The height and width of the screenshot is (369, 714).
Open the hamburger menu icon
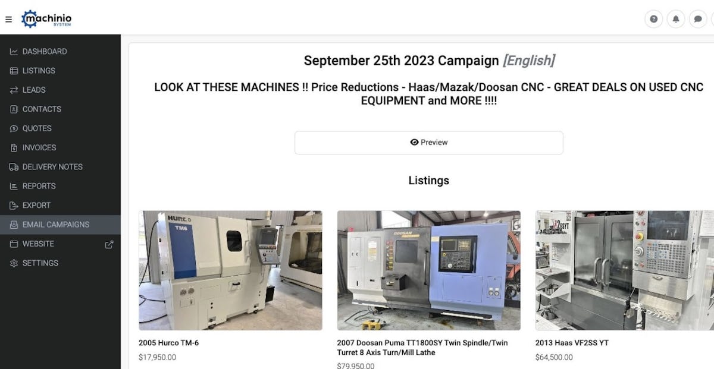click(x=8, y=19)
